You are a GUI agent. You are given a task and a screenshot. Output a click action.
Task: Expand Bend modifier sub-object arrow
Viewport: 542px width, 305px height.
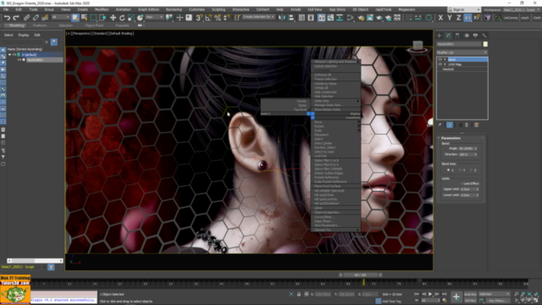pyautogui.click(x=445, y=59)
